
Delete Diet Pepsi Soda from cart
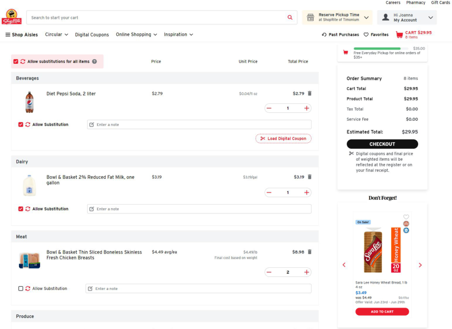(309, 93)
